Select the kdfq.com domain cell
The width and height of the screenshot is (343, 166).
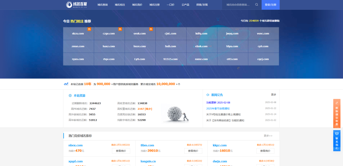pyautogui.click(x=202, y=34)
